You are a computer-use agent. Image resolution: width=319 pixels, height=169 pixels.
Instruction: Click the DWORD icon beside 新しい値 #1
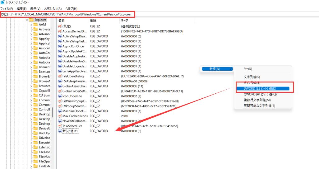[60, 131]
